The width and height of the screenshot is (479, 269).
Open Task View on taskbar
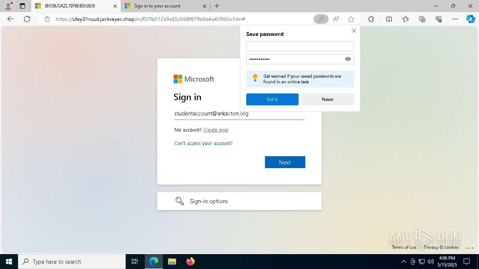click(x=135, y=262)
